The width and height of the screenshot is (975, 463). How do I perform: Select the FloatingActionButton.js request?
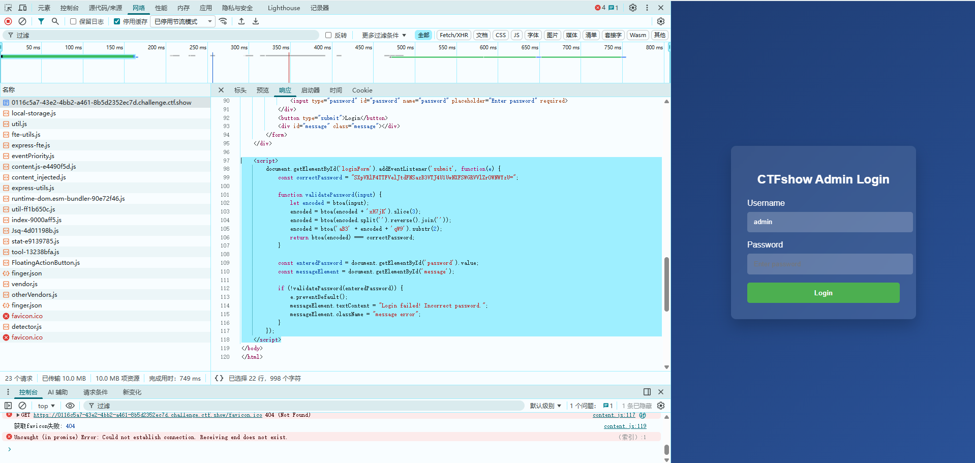tap(105, 263)
